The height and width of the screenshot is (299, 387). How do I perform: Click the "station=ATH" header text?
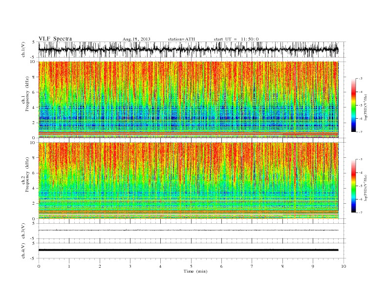coord(181,39)
